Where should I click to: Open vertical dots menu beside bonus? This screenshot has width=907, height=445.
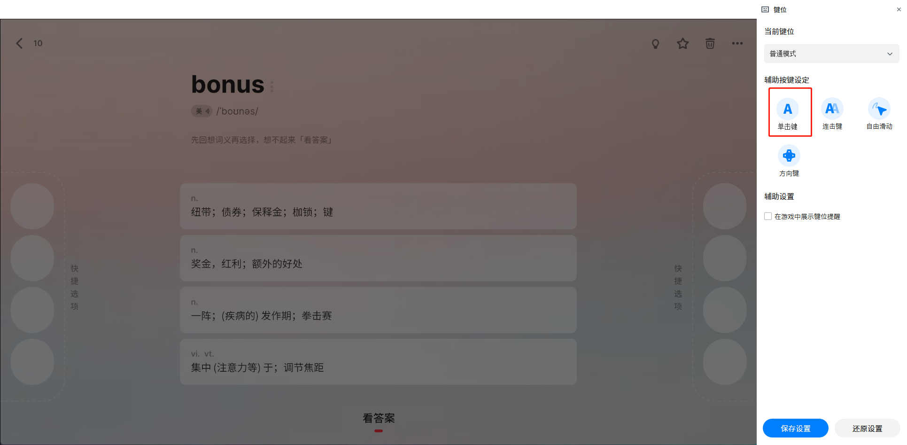click(272, 86)
